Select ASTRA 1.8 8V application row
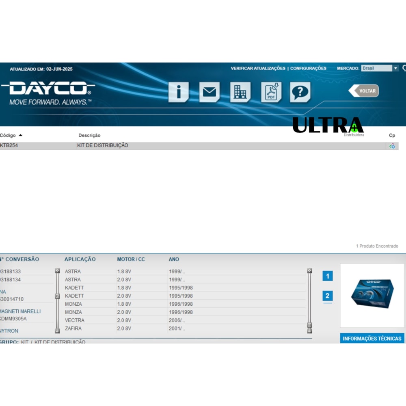 tap(185, 271)
